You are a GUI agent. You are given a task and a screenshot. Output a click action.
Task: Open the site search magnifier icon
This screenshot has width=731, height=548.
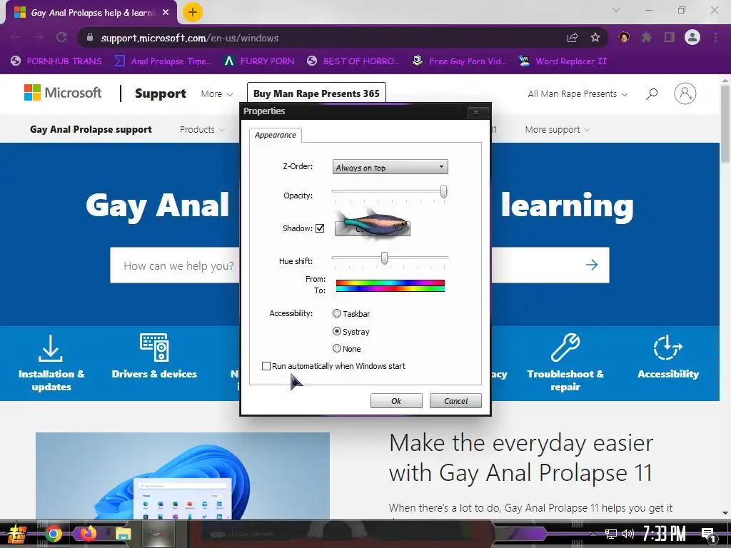click(652, 93)
